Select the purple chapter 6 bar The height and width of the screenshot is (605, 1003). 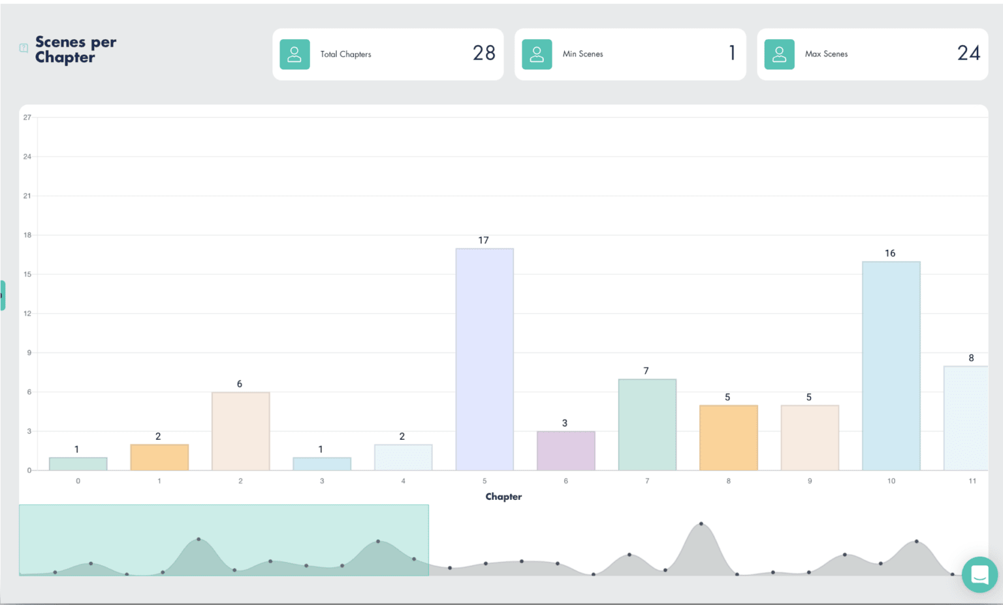(x=566, y=450)
